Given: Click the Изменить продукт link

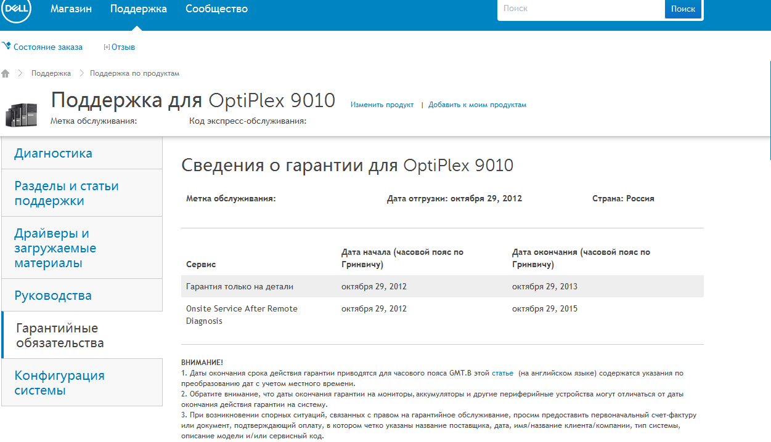Looking at the screenshot, I should 382,105.
